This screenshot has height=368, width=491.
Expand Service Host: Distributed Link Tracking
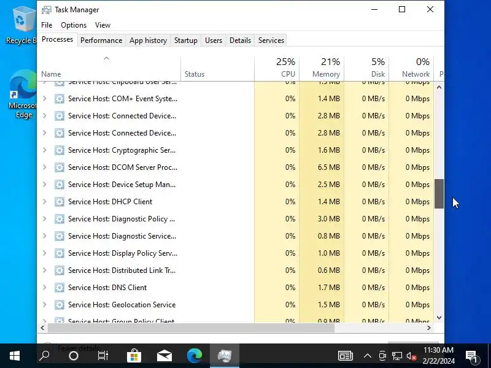pos(44,270)
